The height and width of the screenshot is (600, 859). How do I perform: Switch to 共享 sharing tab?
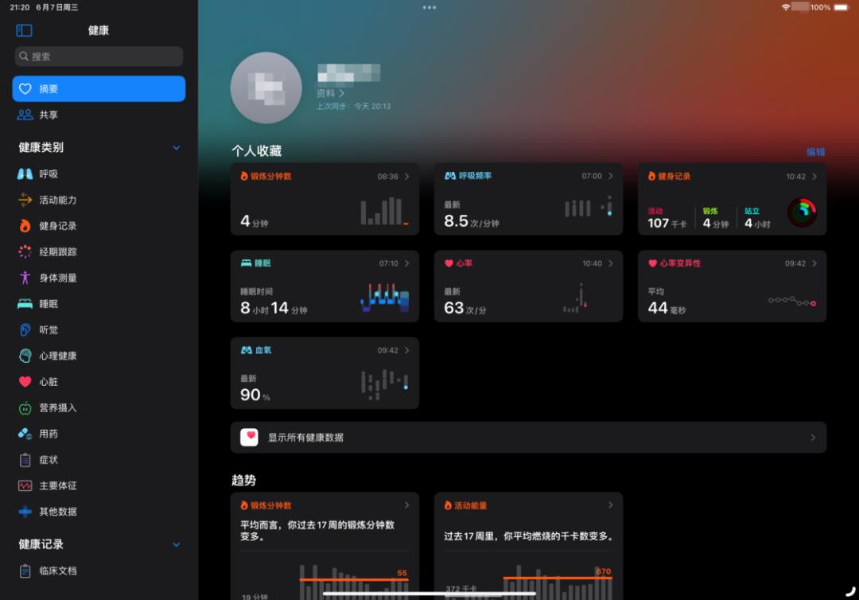tap(99, 115)
